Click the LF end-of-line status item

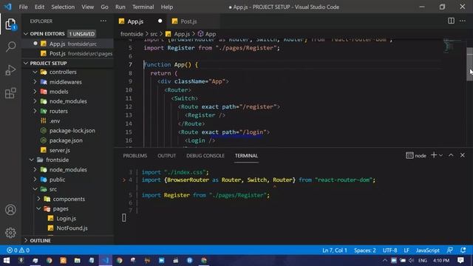pos(406,250)
